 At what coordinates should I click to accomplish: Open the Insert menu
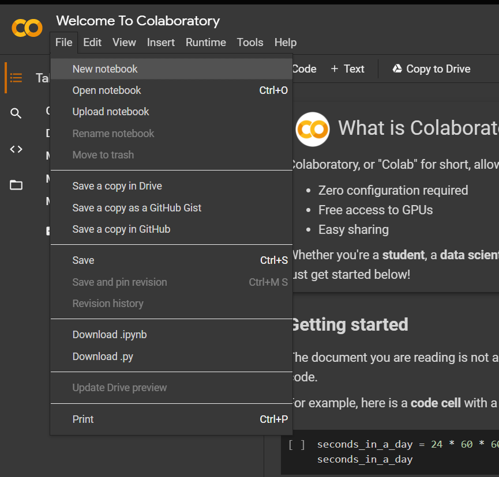click(161, 42)
